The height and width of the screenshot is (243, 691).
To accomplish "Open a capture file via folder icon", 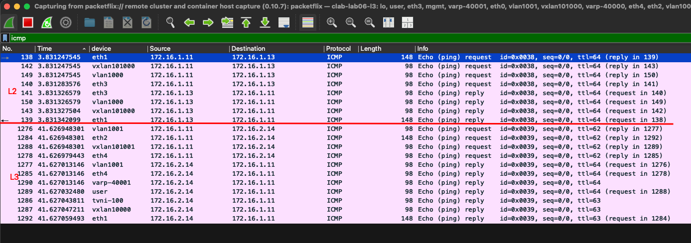I will tap(90, 22).
